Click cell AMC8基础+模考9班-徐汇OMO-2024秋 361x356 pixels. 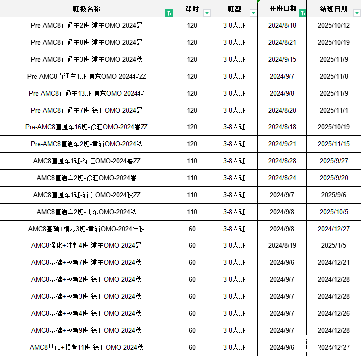[86, 331]
